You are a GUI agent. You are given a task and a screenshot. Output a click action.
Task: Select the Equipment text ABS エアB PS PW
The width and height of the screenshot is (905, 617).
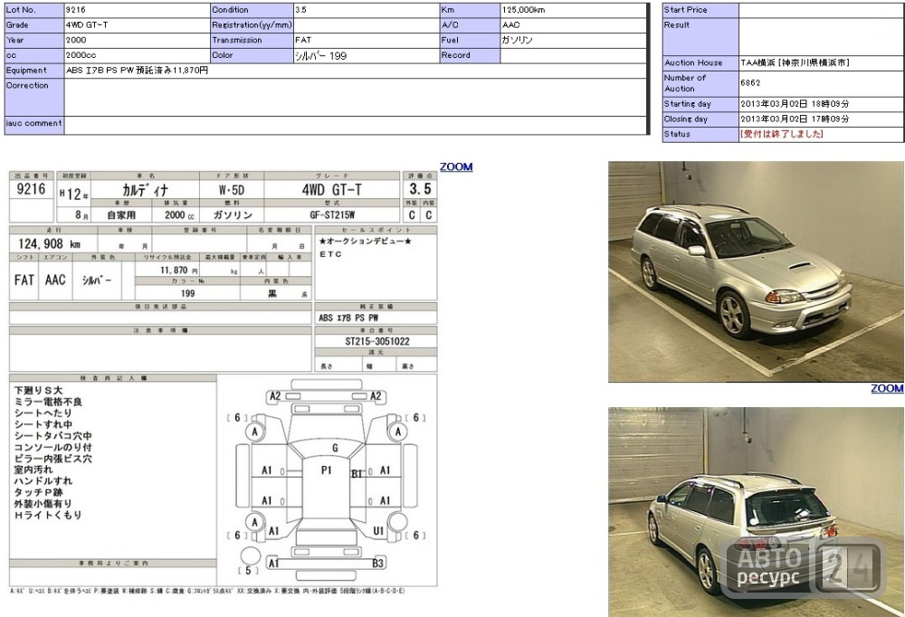click(100, 70)
